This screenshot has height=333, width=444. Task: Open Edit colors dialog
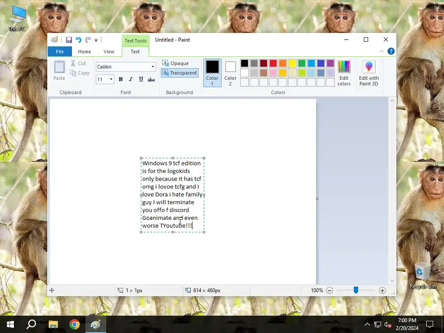point(344,73)
